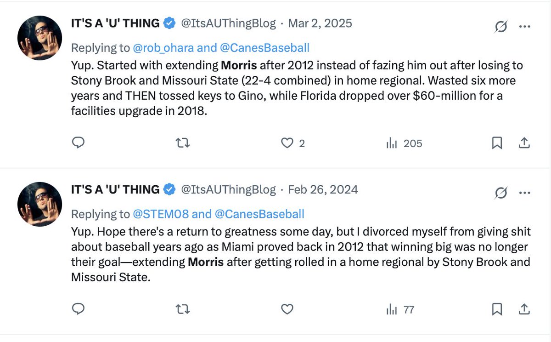Share the Feb 26, 2024 tweet
Viewport: 551px width, 342px height.
(x=524, y=310)
